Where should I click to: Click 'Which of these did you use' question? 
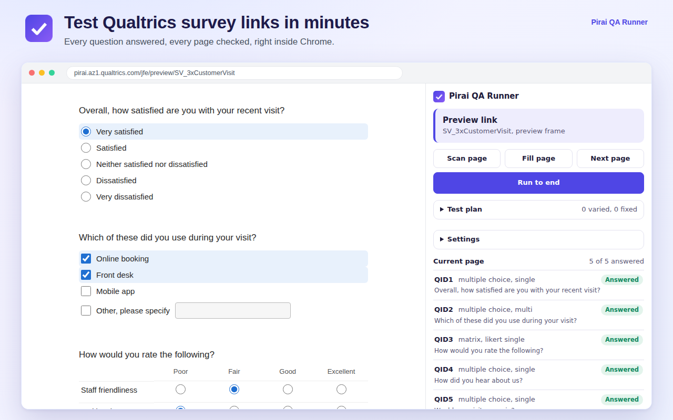(x=168, y=238)
